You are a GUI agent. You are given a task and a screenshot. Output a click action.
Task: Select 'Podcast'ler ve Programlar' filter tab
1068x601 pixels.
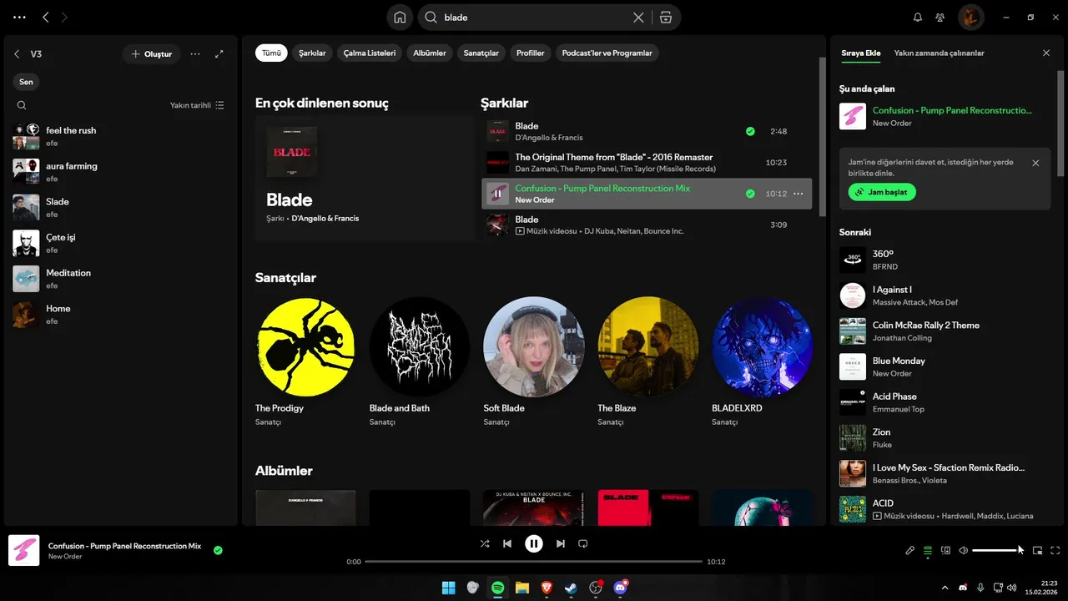pos(607,53)
